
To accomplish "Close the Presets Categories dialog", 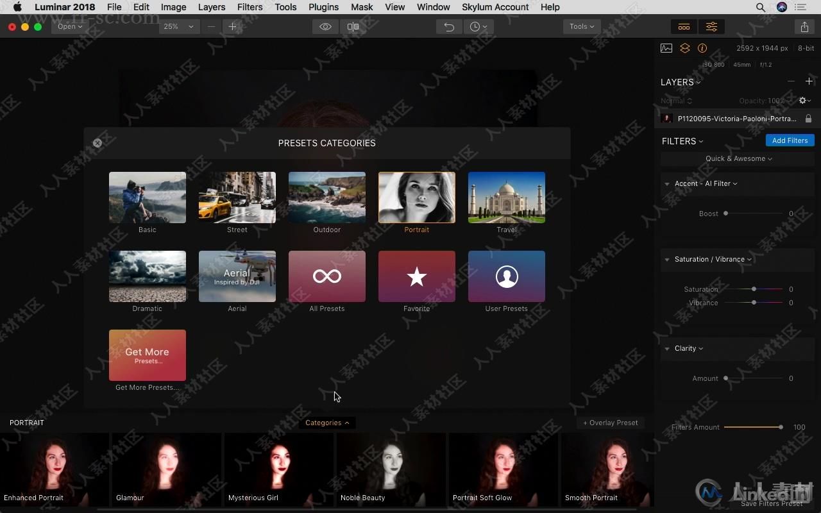I will coord(97,143).
